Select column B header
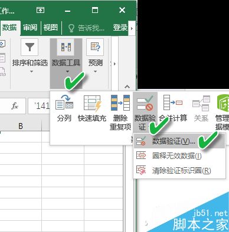This screenshot has width=229, height=232. click(21, 125)
